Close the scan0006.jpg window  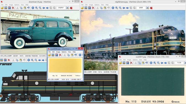click(80, 48)
